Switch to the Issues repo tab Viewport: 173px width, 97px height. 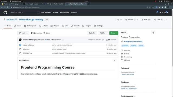click(x=18, y=26)
